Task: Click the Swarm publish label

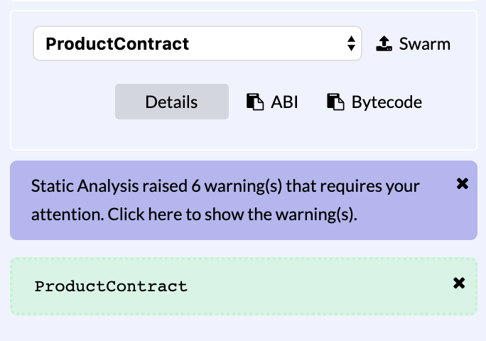Action: click(425, 44)
